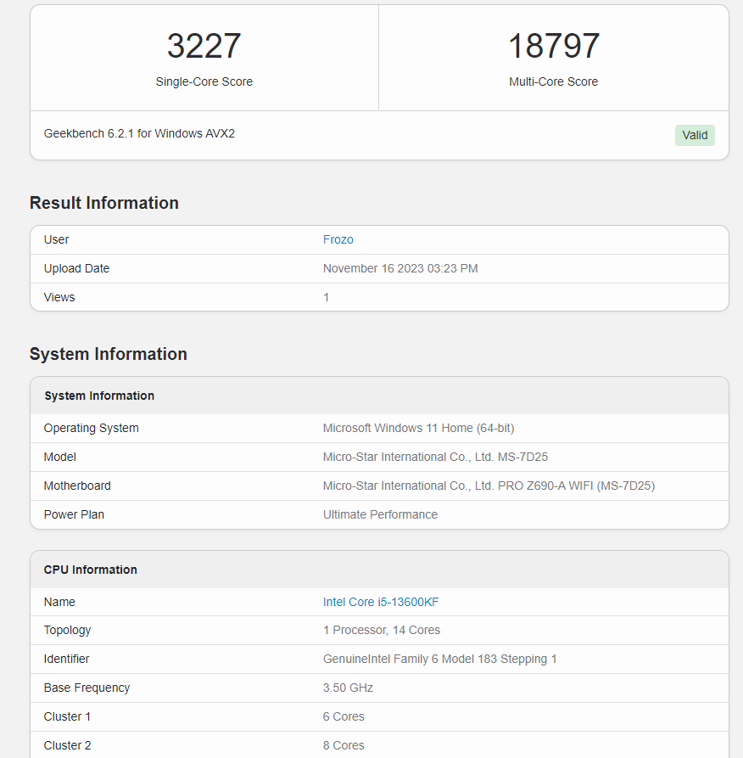The image size is (743, 758).
Task: Click the Cluster 2 row label
Action: (67, 745)
